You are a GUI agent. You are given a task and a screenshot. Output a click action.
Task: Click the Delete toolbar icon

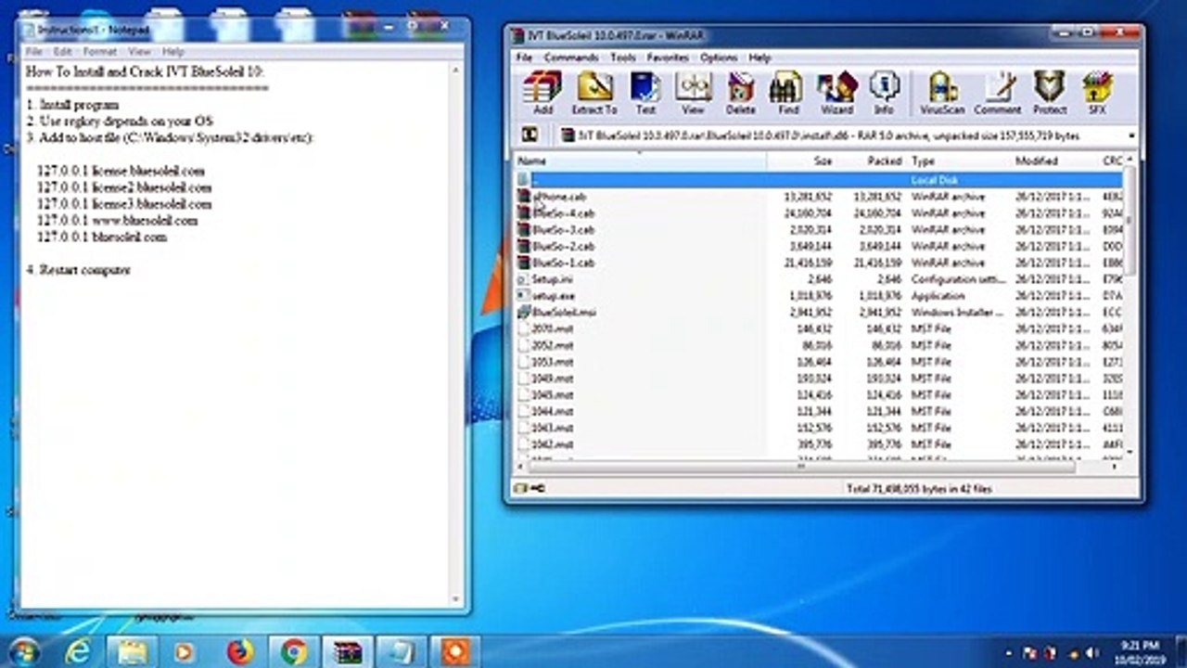(x=740, y=94)
